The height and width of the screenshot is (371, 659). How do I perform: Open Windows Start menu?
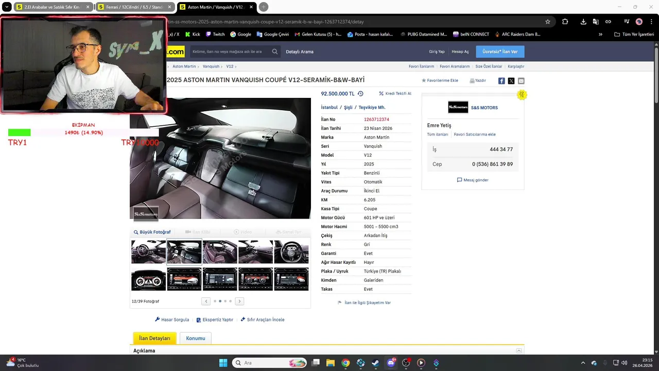coord(223,363)
